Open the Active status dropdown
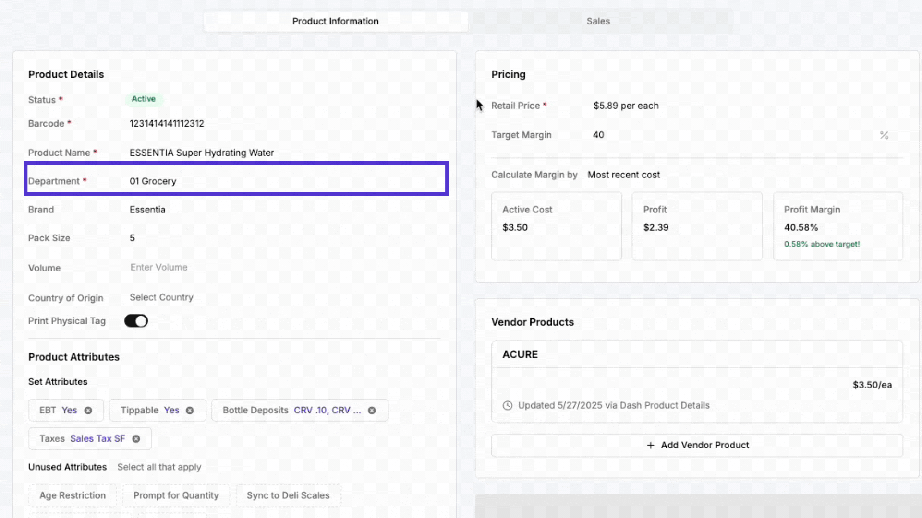The width and height of the screenshot is (922, 518). tap(144, 99)
